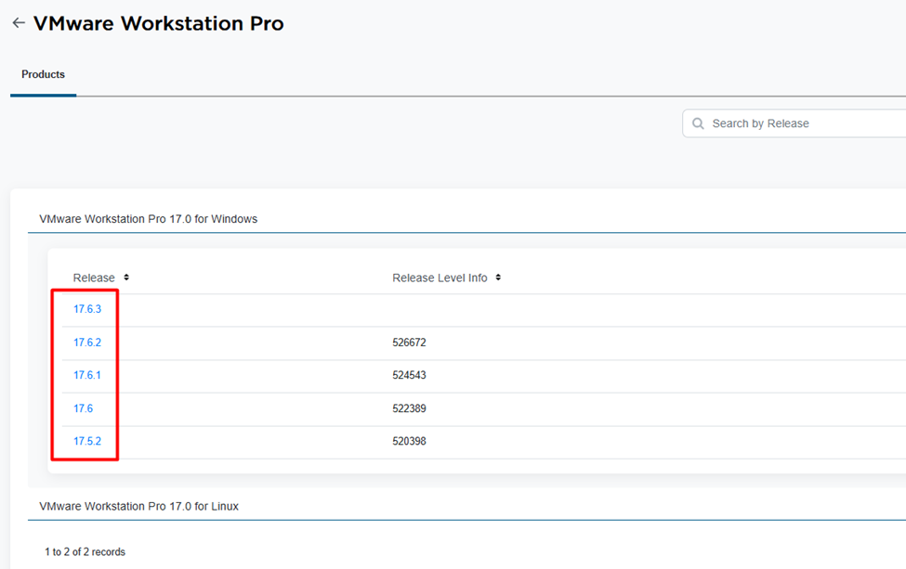
Task: Collapse the Workstation Pro 17.0 for Windows section
Action: tap(149, 219)
